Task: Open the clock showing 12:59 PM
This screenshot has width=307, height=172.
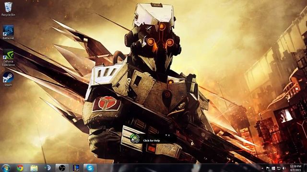Action: tap(295, 168)
